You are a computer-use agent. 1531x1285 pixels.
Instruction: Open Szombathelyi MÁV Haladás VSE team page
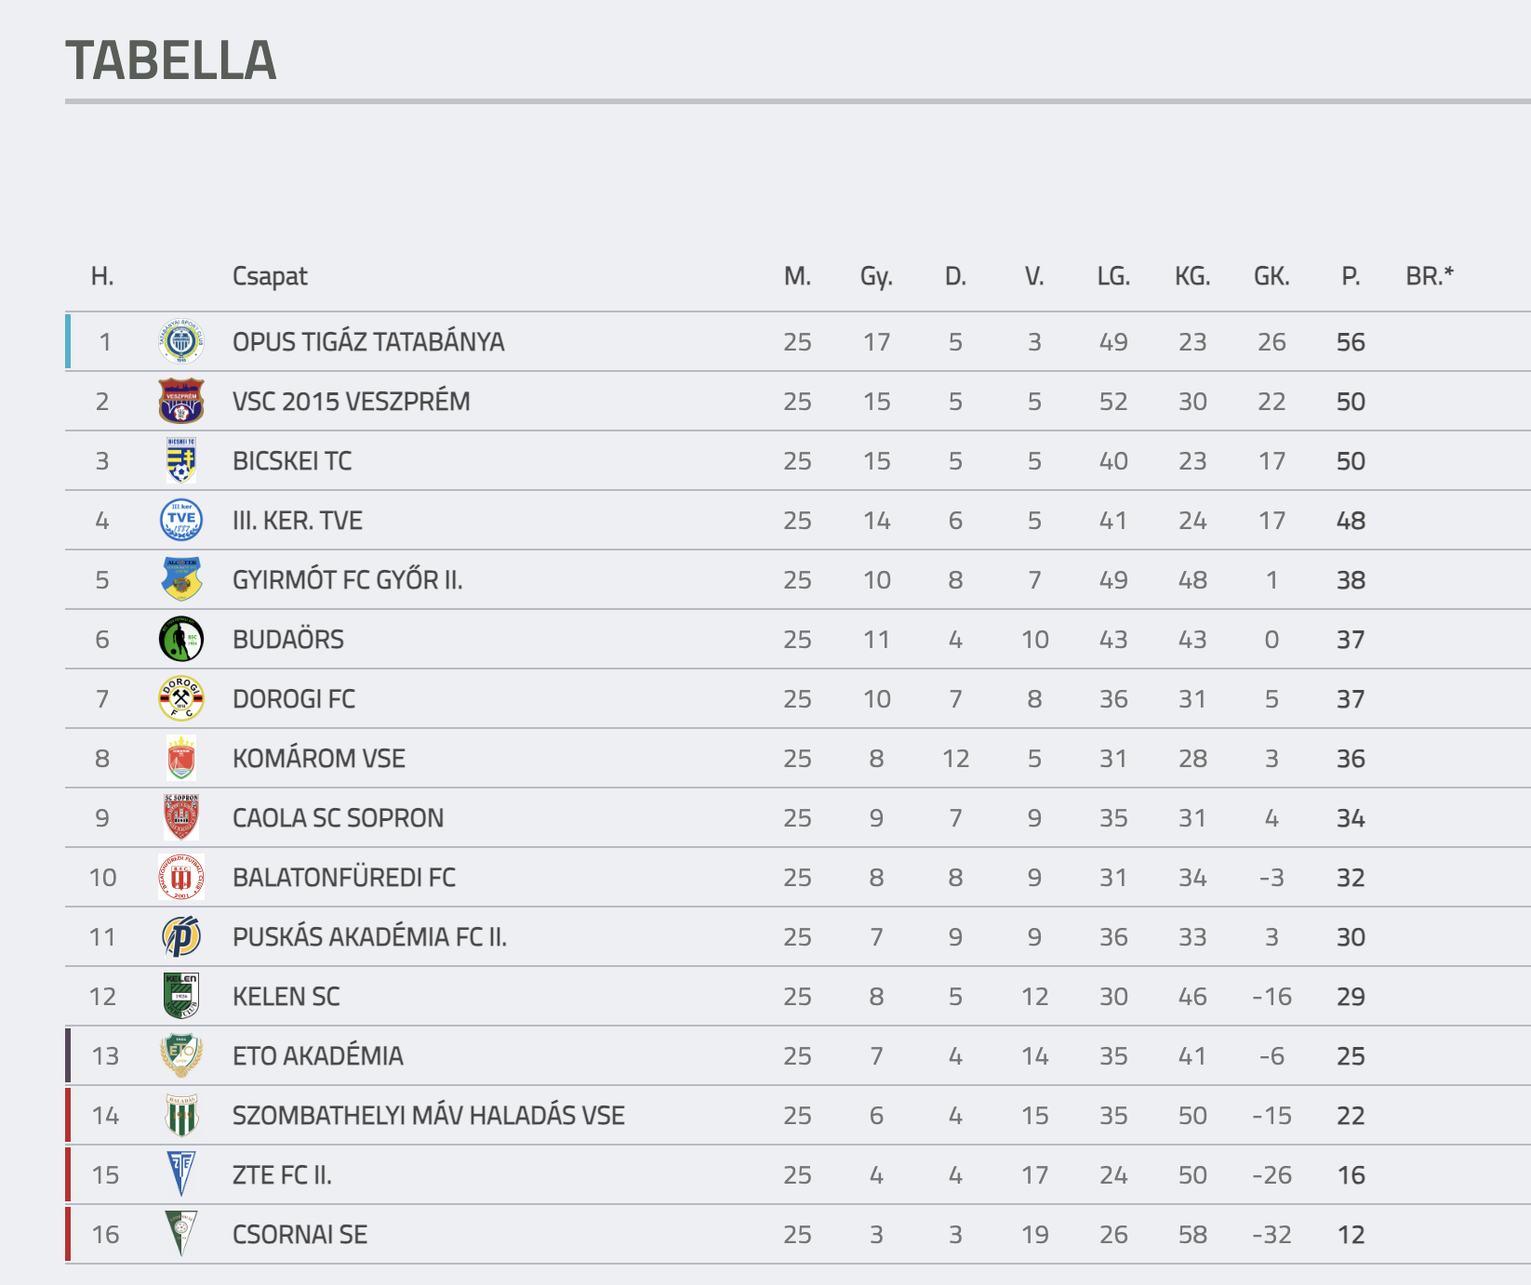coord(428,1116)
